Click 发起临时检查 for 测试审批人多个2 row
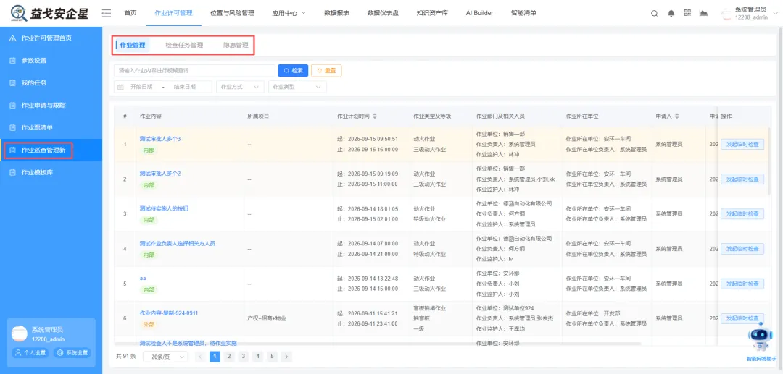The height and width of the screenshot is (374, 783). (x=742, y=179)
